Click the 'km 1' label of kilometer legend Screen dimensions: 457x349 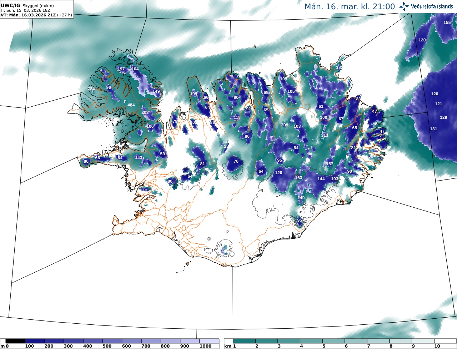[x=230, y=346]
